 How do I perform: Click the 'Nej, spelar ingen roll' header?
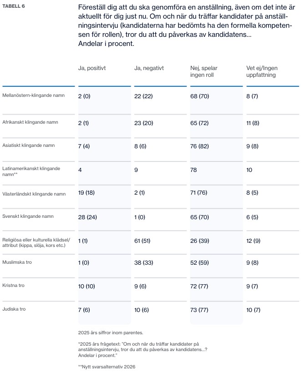pos(204,71)
